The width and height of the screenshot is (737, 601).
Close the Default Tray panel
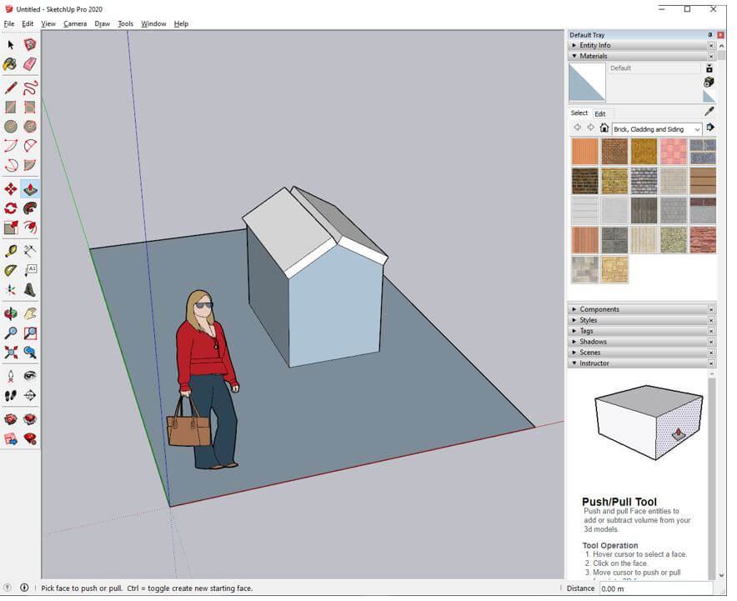coord(720,35)
